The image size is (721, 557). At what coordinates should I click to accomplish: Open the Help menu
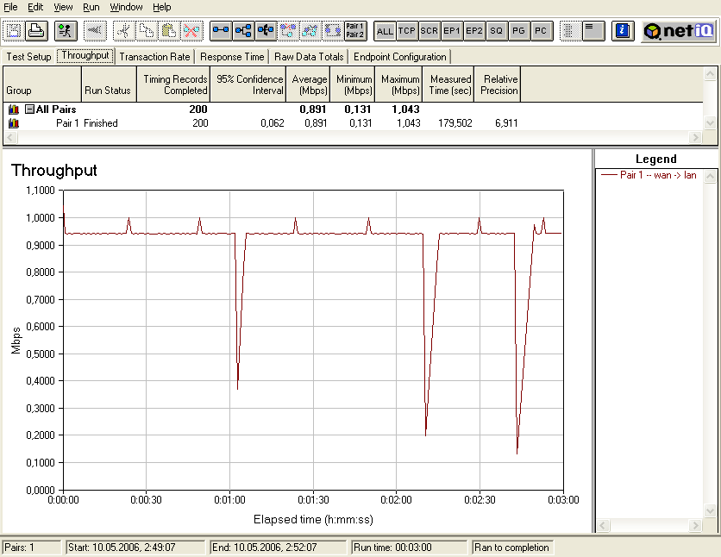coord(162,7)
